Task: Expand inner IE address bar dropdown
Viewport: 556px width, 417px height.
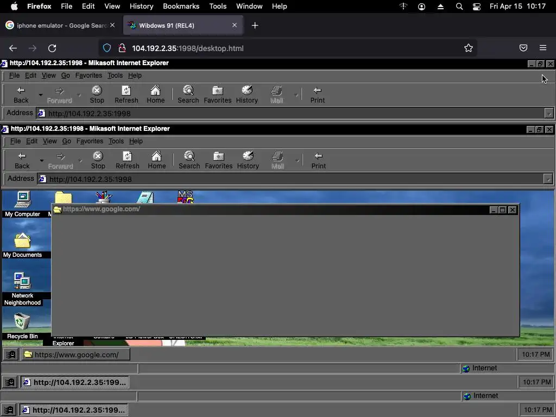Action: 548,179
